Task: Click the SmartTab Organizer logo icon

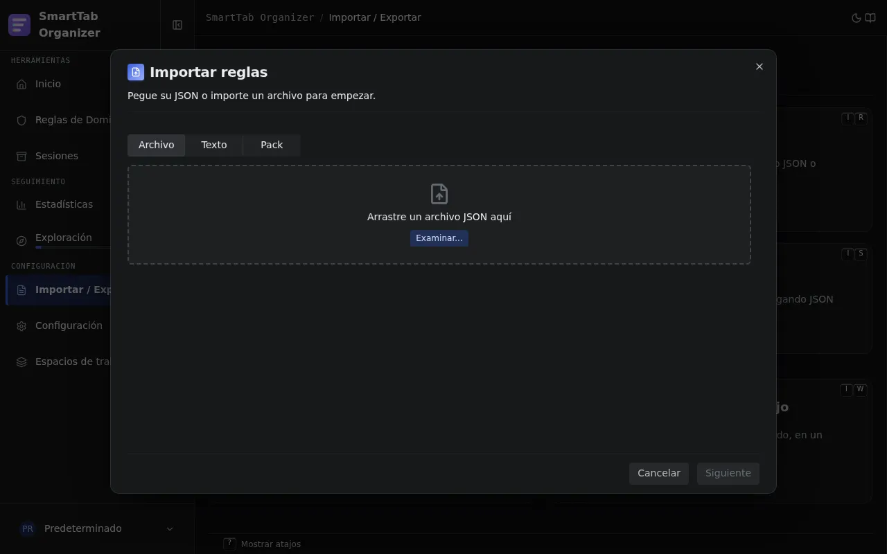Action: pyautogui.click(x=19, y=25)
